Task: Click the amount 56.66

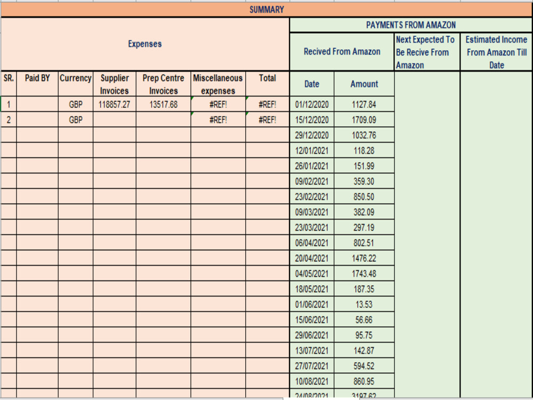Action: pos(364,319)
